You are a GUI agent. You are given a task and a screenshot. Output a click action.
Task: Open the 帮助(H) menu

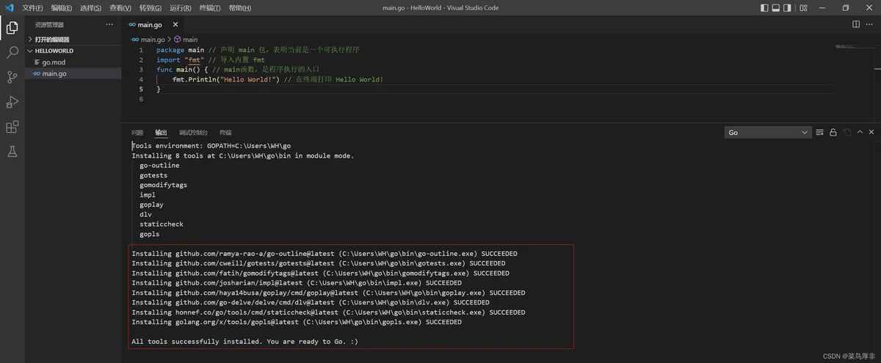pos(239,8)
